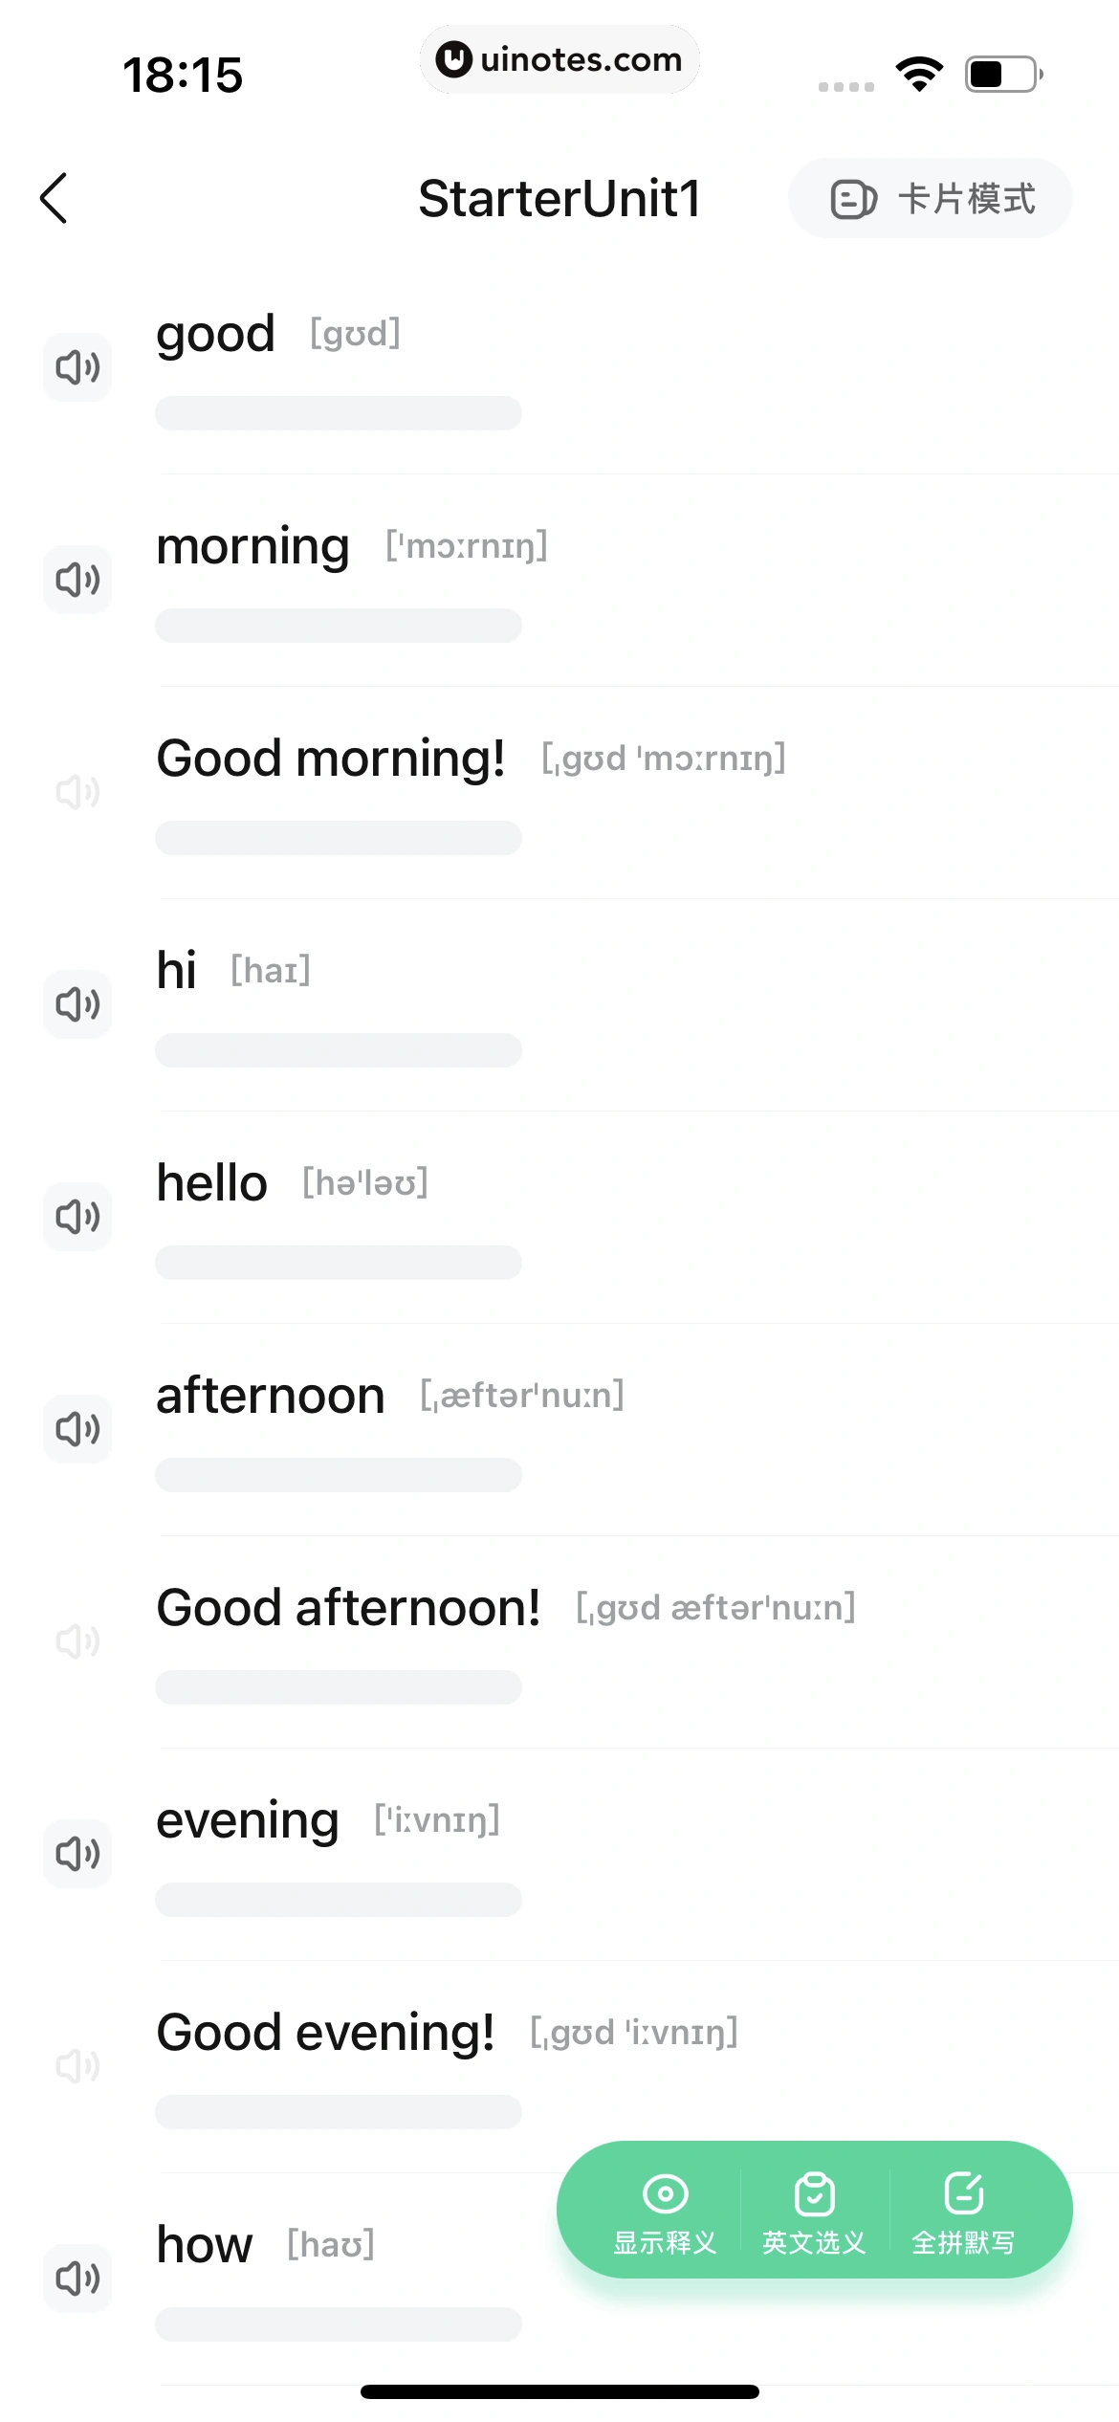Viewport: 1119px width, 2422px height.
Task: Reveal hidden meaning under "hi"
Action: point(339,1050)
